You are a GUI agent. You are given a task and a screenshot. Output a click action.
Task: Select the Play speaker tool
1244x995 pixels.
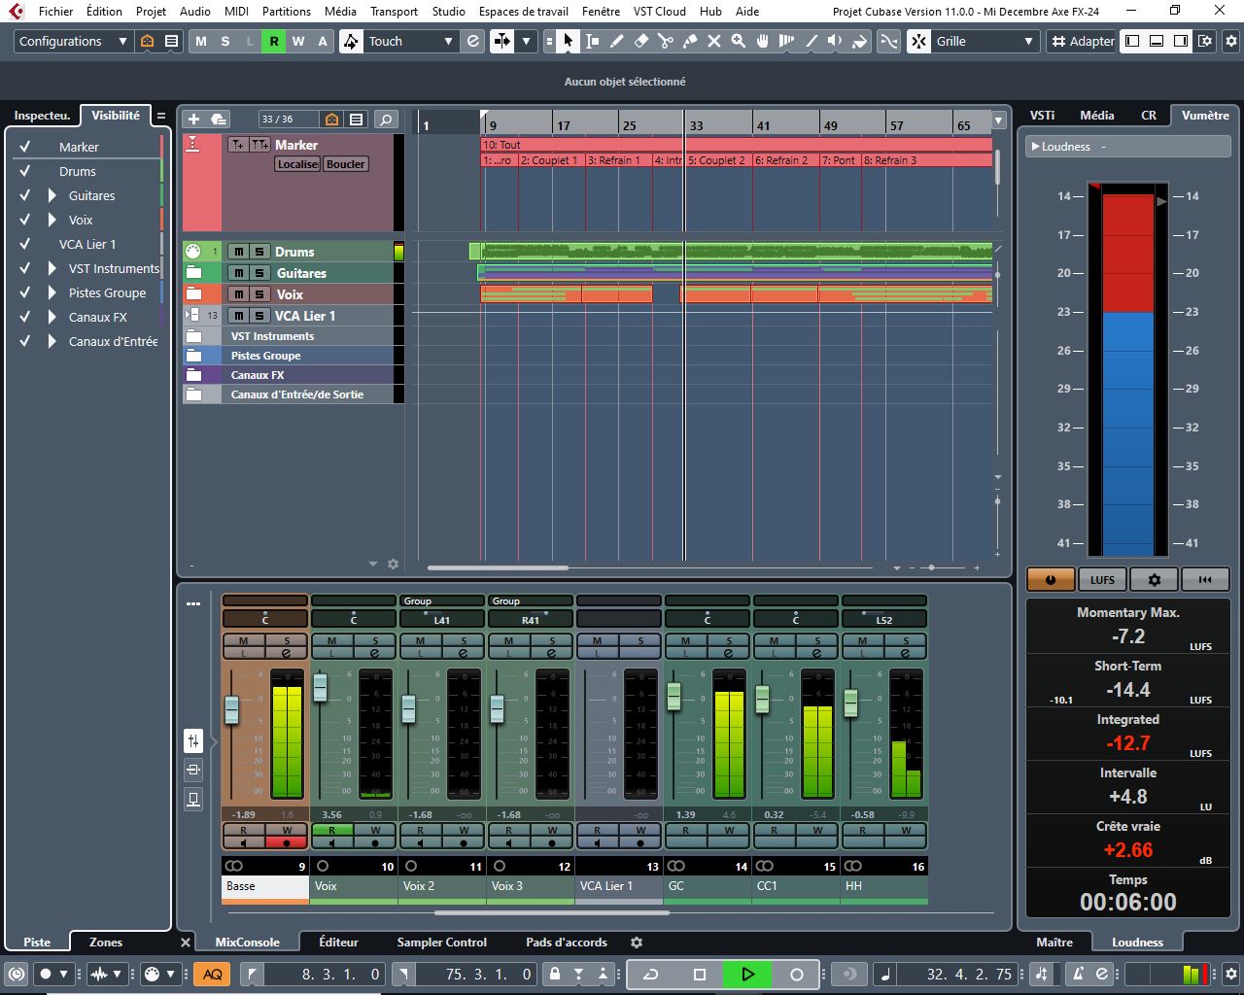pyautogui.click(x=835, y=41)
